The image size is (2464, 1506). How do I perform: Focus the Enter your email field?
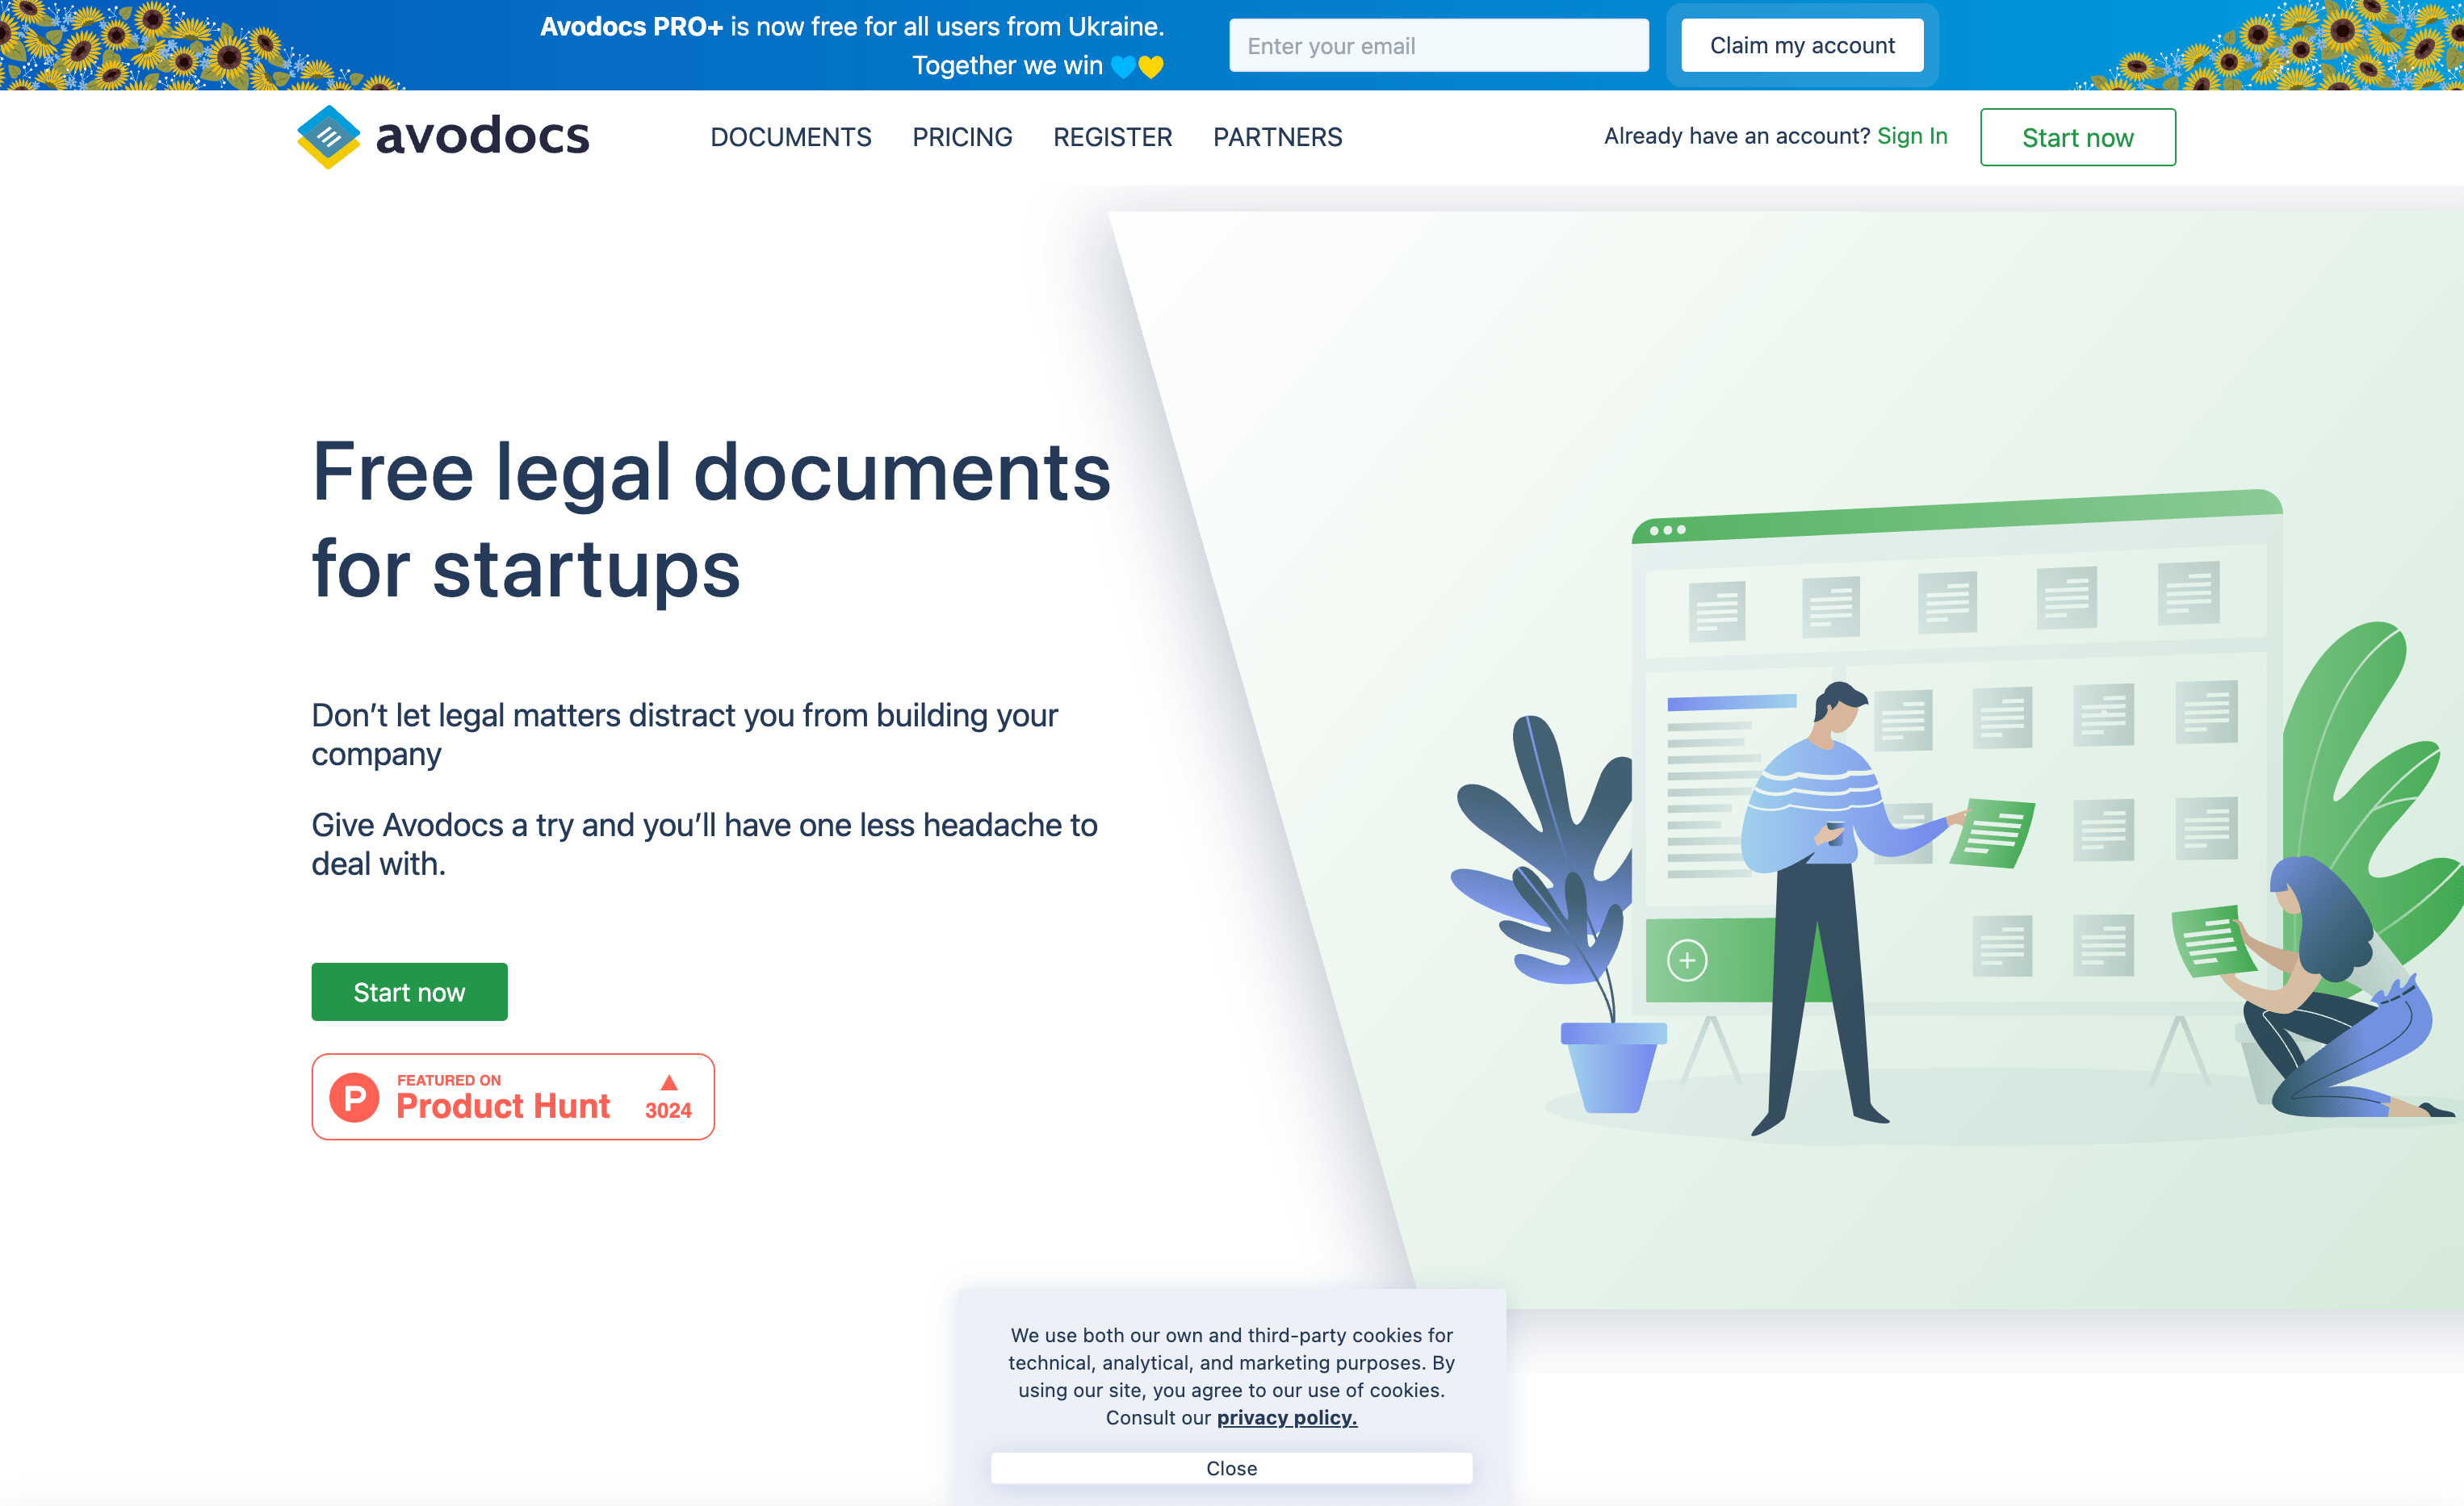[x=1438, y=45]
